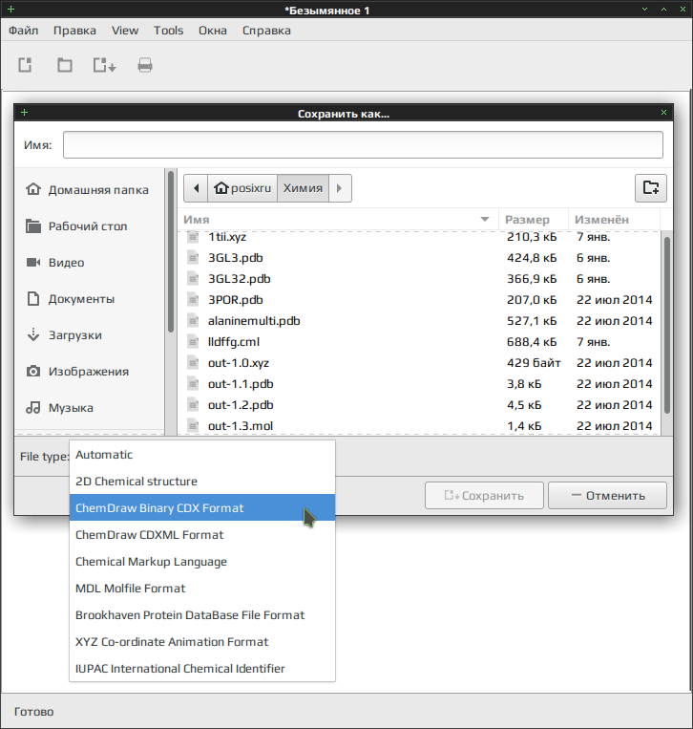Create a new folder with the folder-plus icon
Screen dimensions: 693x729
(x=651, y=188)
